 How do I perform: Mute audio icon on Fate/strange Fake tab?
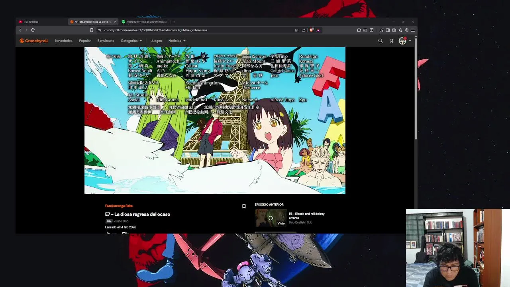point(76,22)
